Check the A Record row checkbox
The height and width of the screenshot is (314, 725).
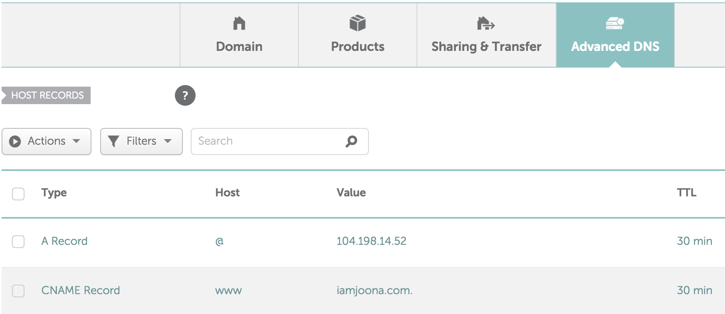pyautogui.click(x=18, y=241)
